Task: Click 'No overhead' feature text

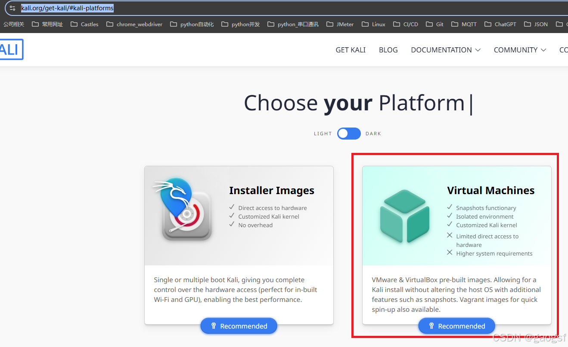Action: point(255,225)
